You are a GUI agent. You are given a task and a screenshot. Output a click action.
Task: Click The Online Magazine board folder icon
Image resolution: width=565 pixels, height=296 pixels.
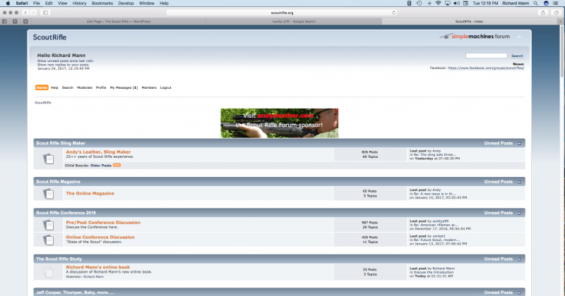[x=48, y=194]
